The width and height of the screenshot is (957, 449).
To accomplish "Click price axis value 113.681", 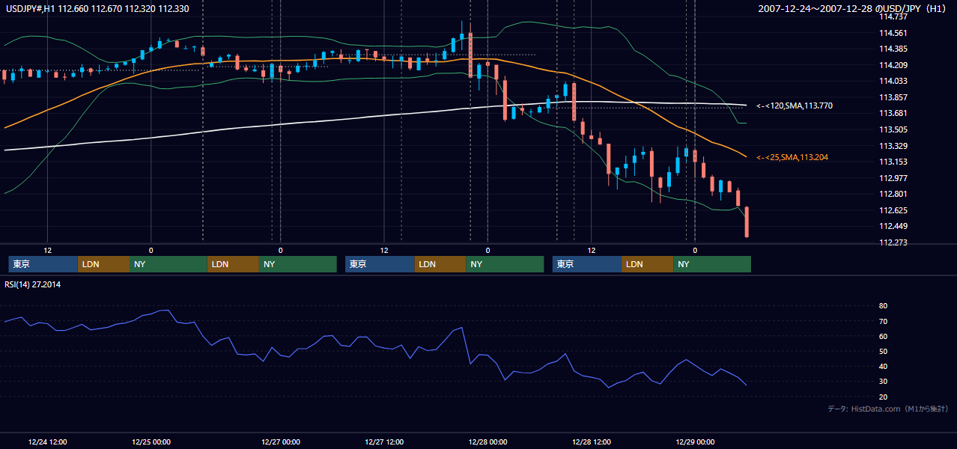I will tap(893, 114).
